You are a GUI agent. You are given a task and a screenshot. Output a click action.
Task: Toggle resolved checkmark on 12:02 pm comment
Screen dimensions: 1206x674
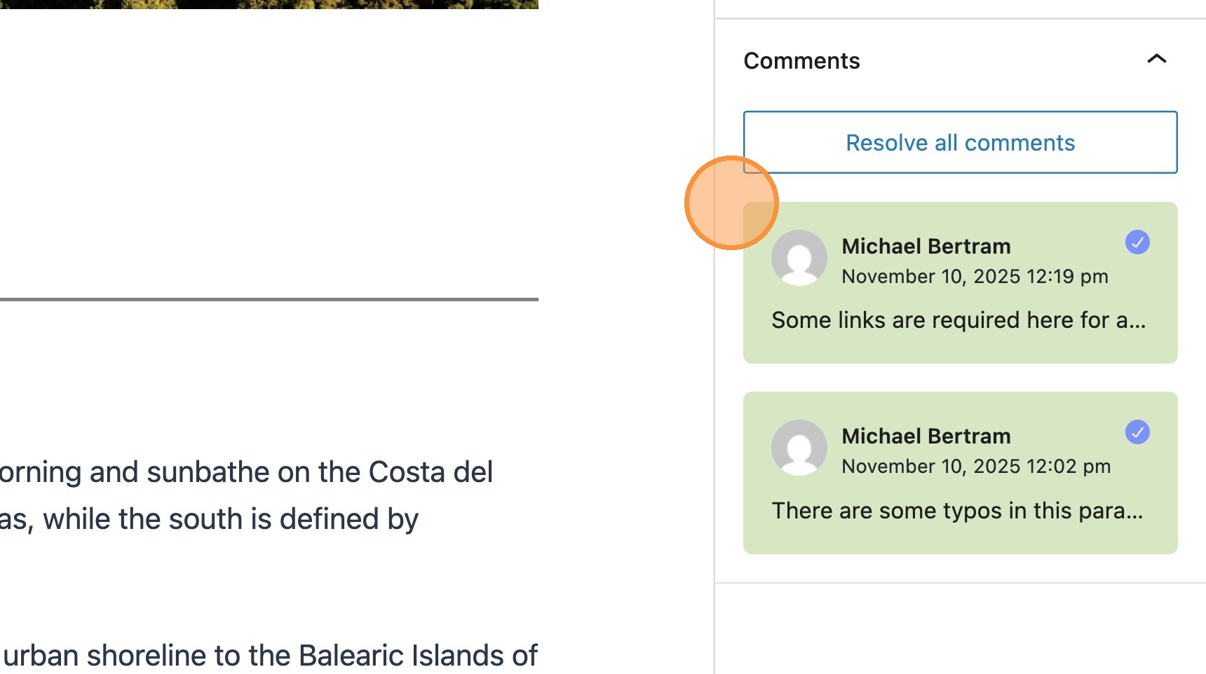pyautogui.click(x=1137, y=432)
